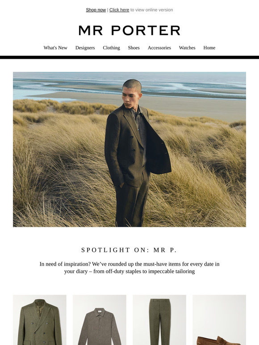Go to the Home category
The width and height of the screenshot is (259, 345).
tap(209, 48)
